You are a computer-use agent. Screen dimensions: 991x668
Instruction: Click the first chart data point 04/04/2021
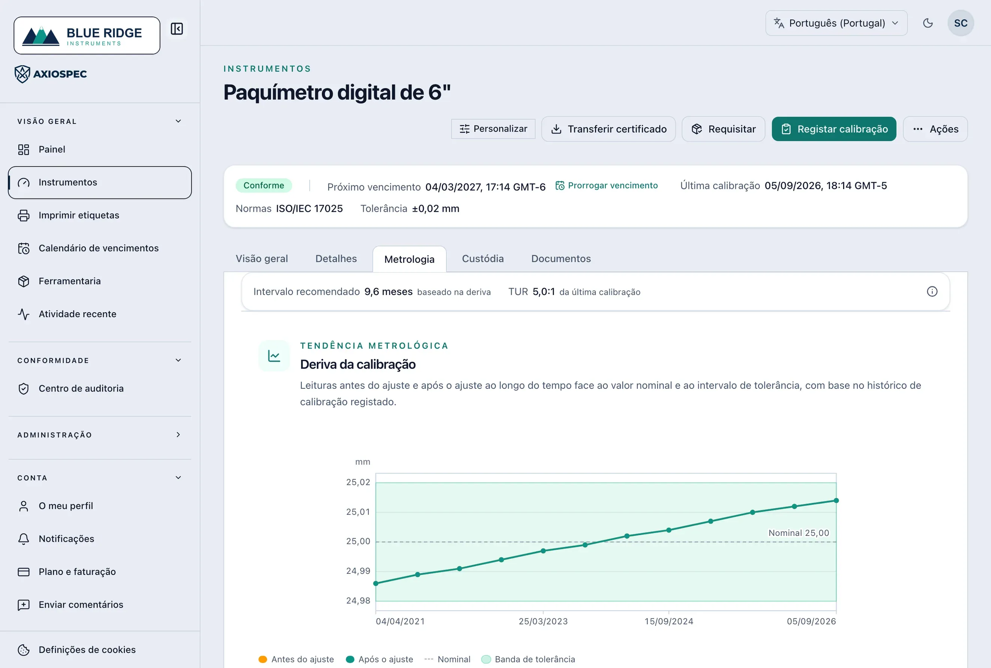coord(375,583)
